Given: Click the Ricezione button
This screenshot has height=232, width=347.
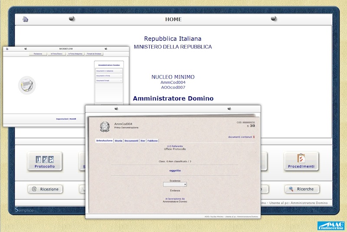Looking at the screenshot, I should [45, 189].
